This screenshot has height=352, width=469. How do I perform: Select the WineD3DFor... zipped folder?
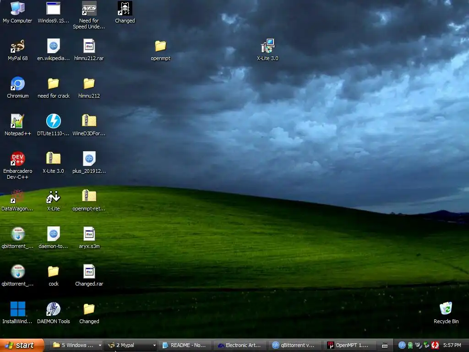[x=89, y=125]
